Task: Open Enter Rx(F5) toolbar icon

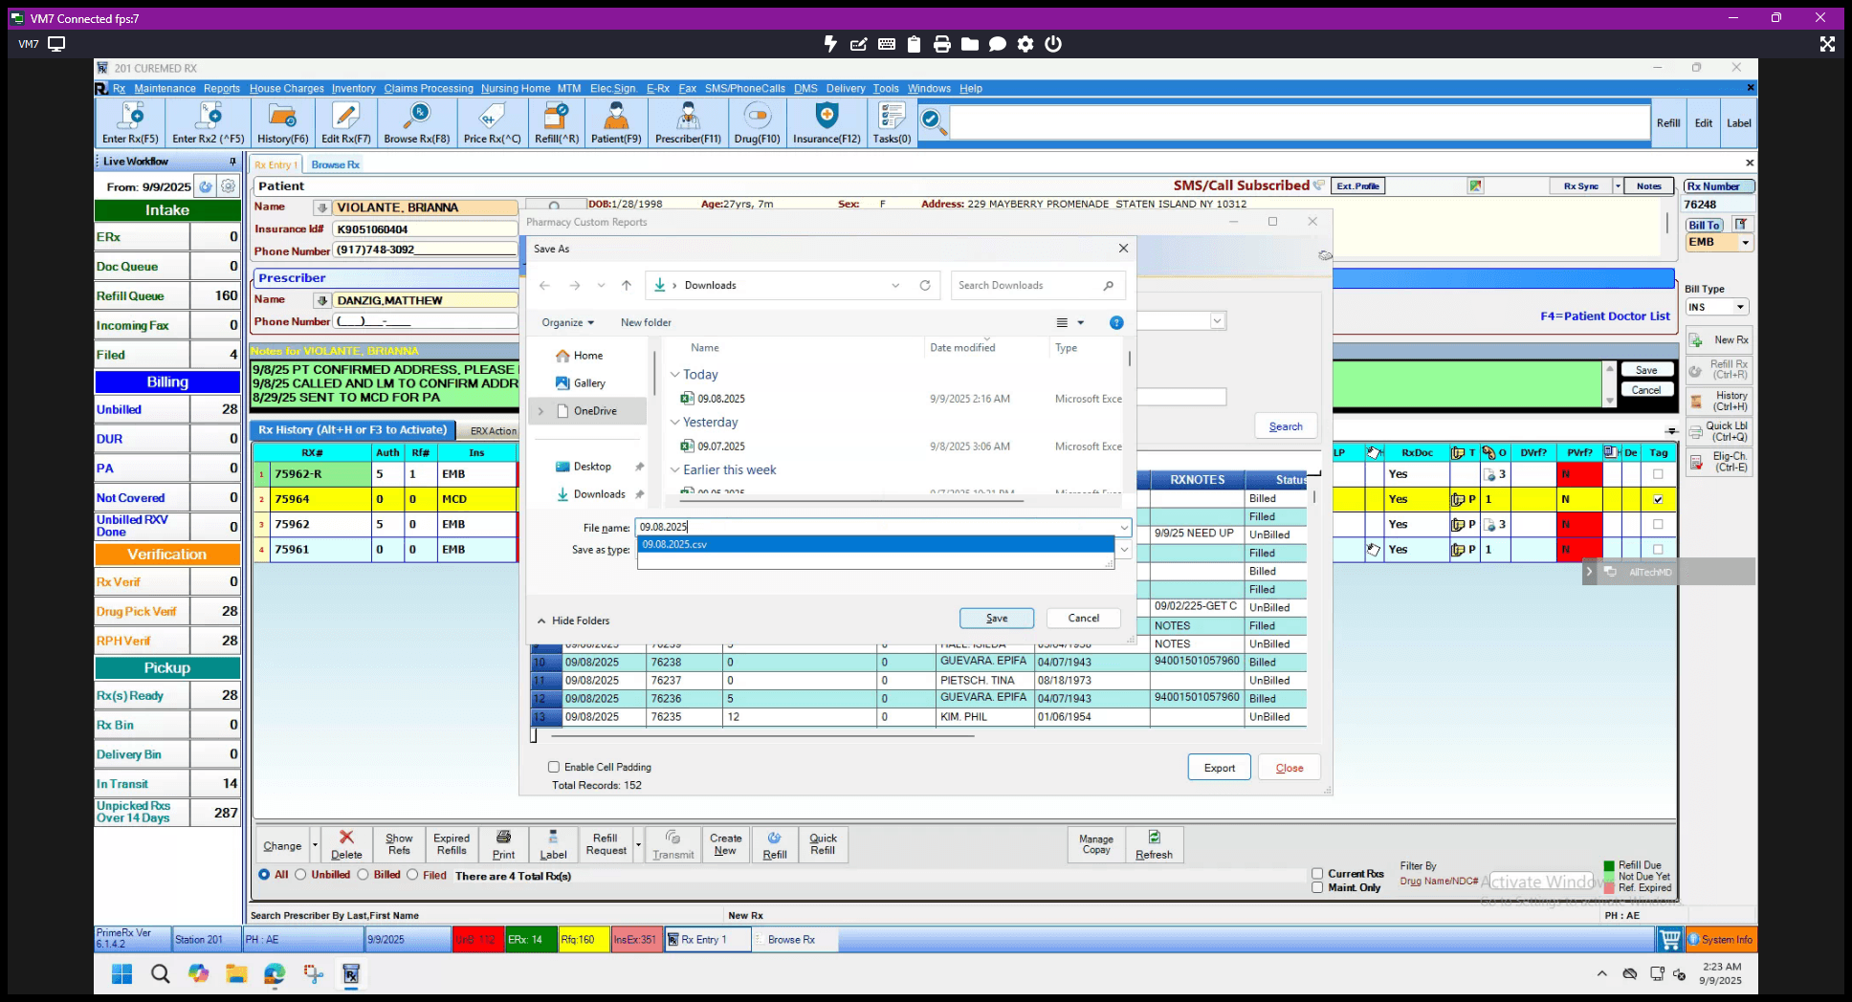Action: tap(130, 123)
